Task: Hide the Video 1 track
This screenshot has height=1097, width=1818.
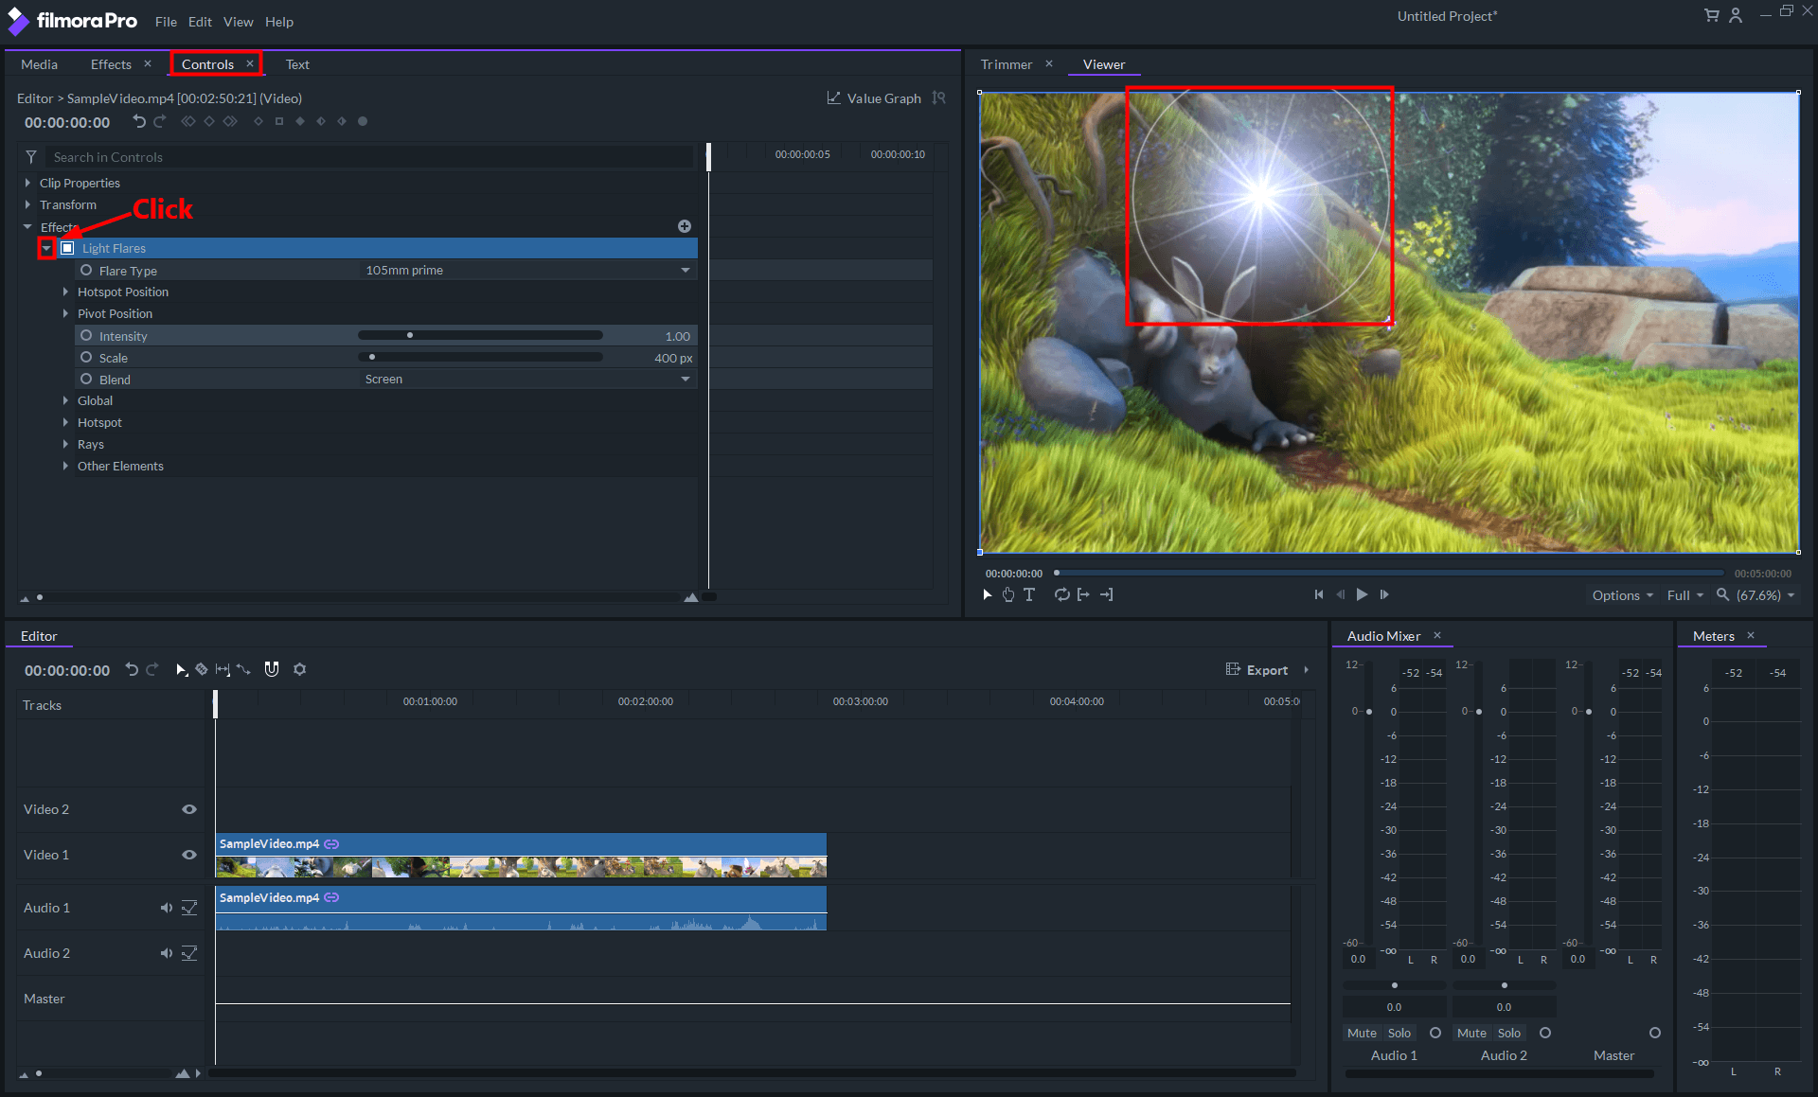Action: (189, 855)
